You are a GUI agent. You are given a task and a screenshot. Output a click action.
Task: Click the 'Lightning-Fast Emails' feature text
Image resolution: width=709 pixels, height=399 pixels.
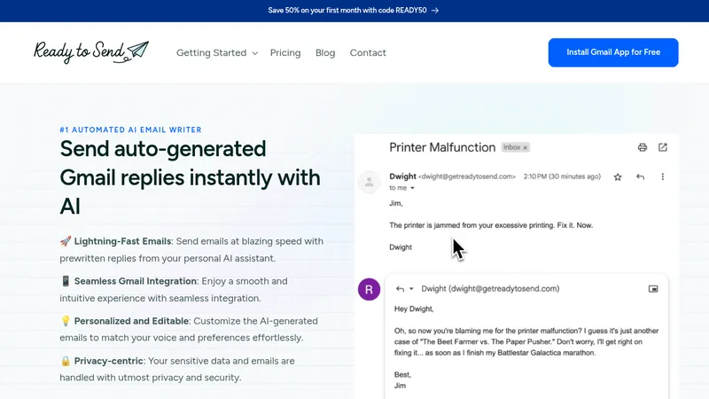click(x=122, y=241)
